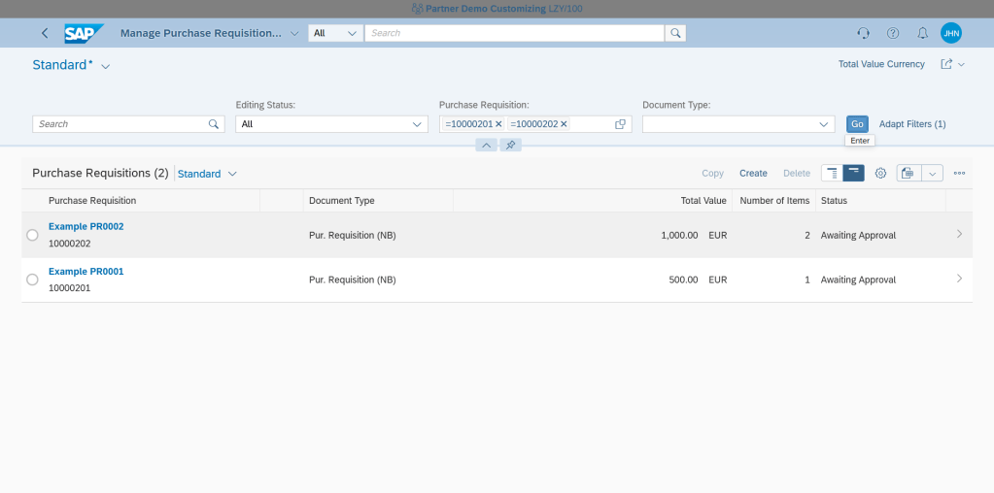The width and height of the screenshot is (994, 493).
Task: Click the Export to Spreadsheet icon
Action: click(x=908, y=174)
